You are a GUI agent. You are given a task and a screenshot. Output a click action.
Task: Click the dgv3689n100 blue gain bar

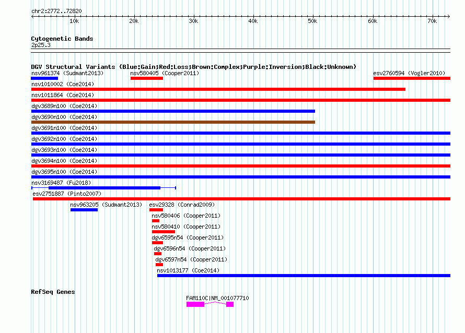pyautogui.click(x=173, y=111)
